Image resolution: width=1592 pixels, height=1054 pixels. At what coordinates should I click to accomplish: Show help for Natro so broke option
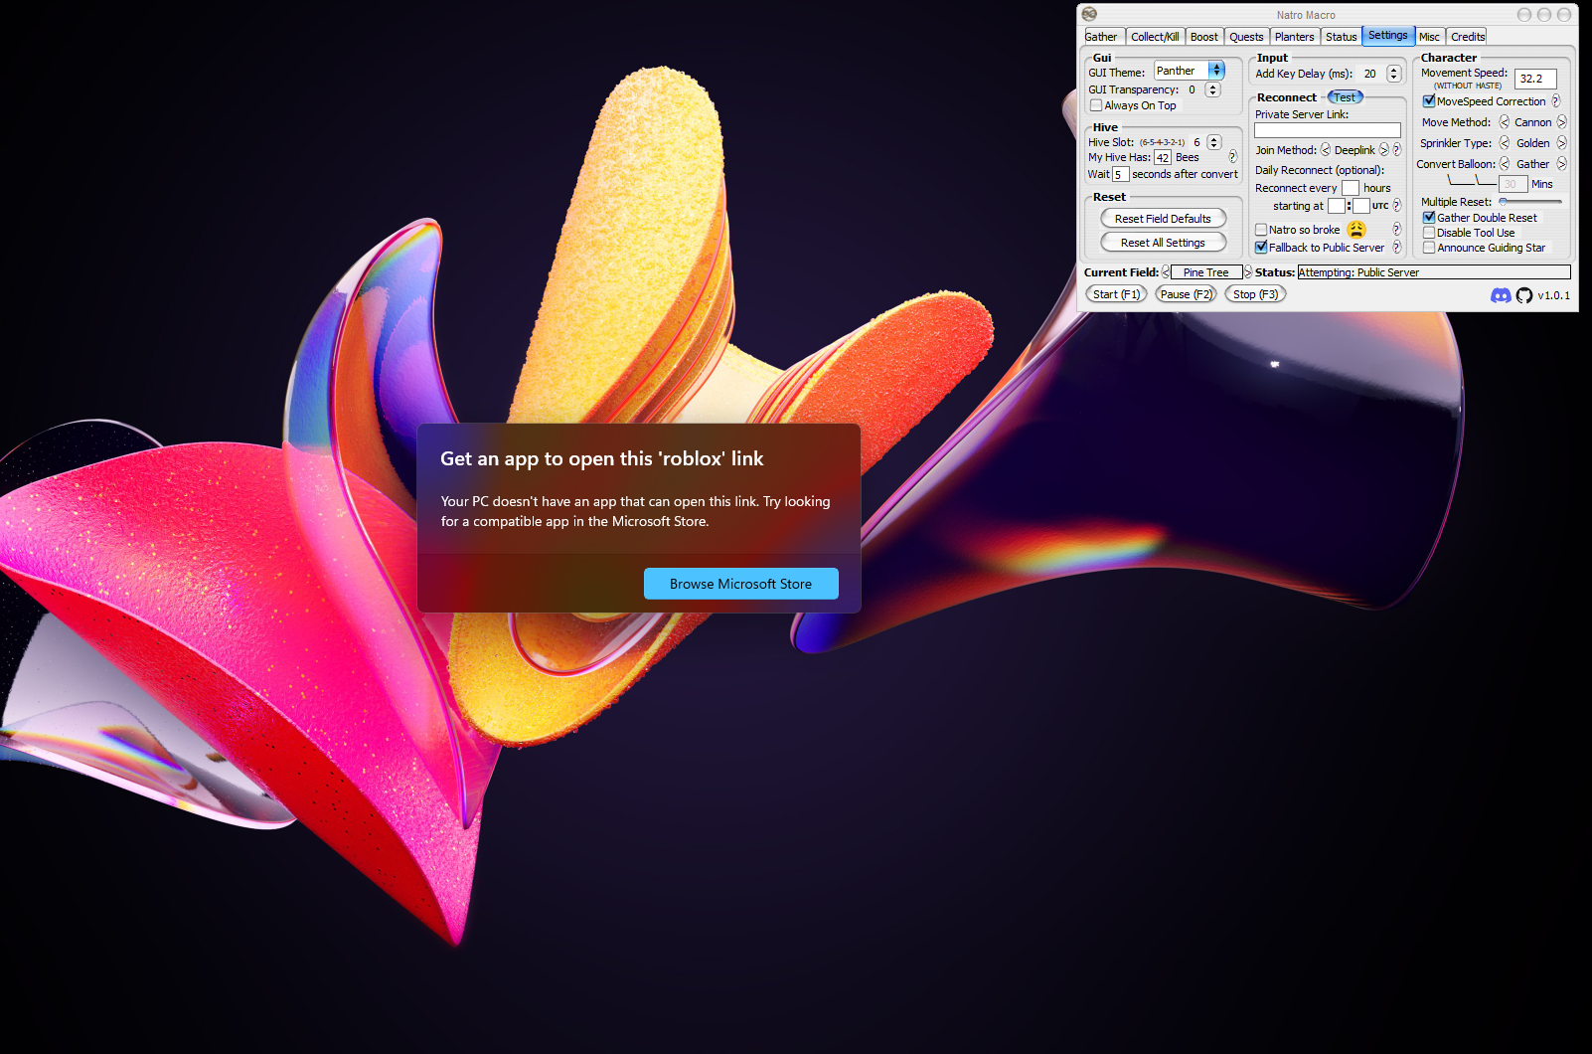(1397, 229)
